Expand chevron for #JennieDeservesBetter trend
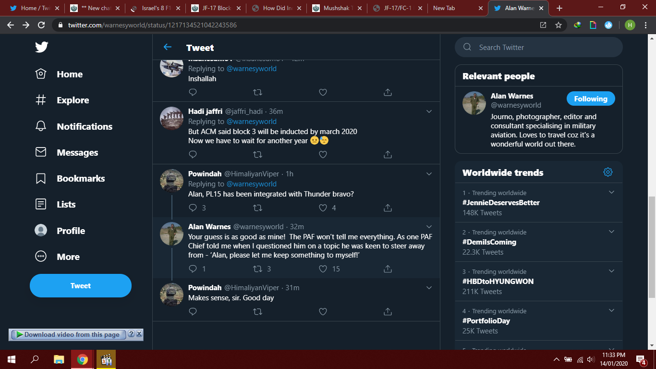The height and width of the screenshot is (369, 656). coord(611,192)
